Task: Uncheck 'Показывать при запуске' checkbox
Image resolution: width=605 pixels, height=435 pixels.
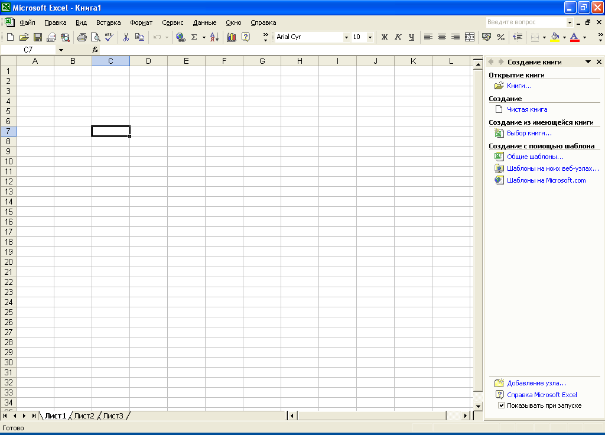Action: tap(501, 405)
